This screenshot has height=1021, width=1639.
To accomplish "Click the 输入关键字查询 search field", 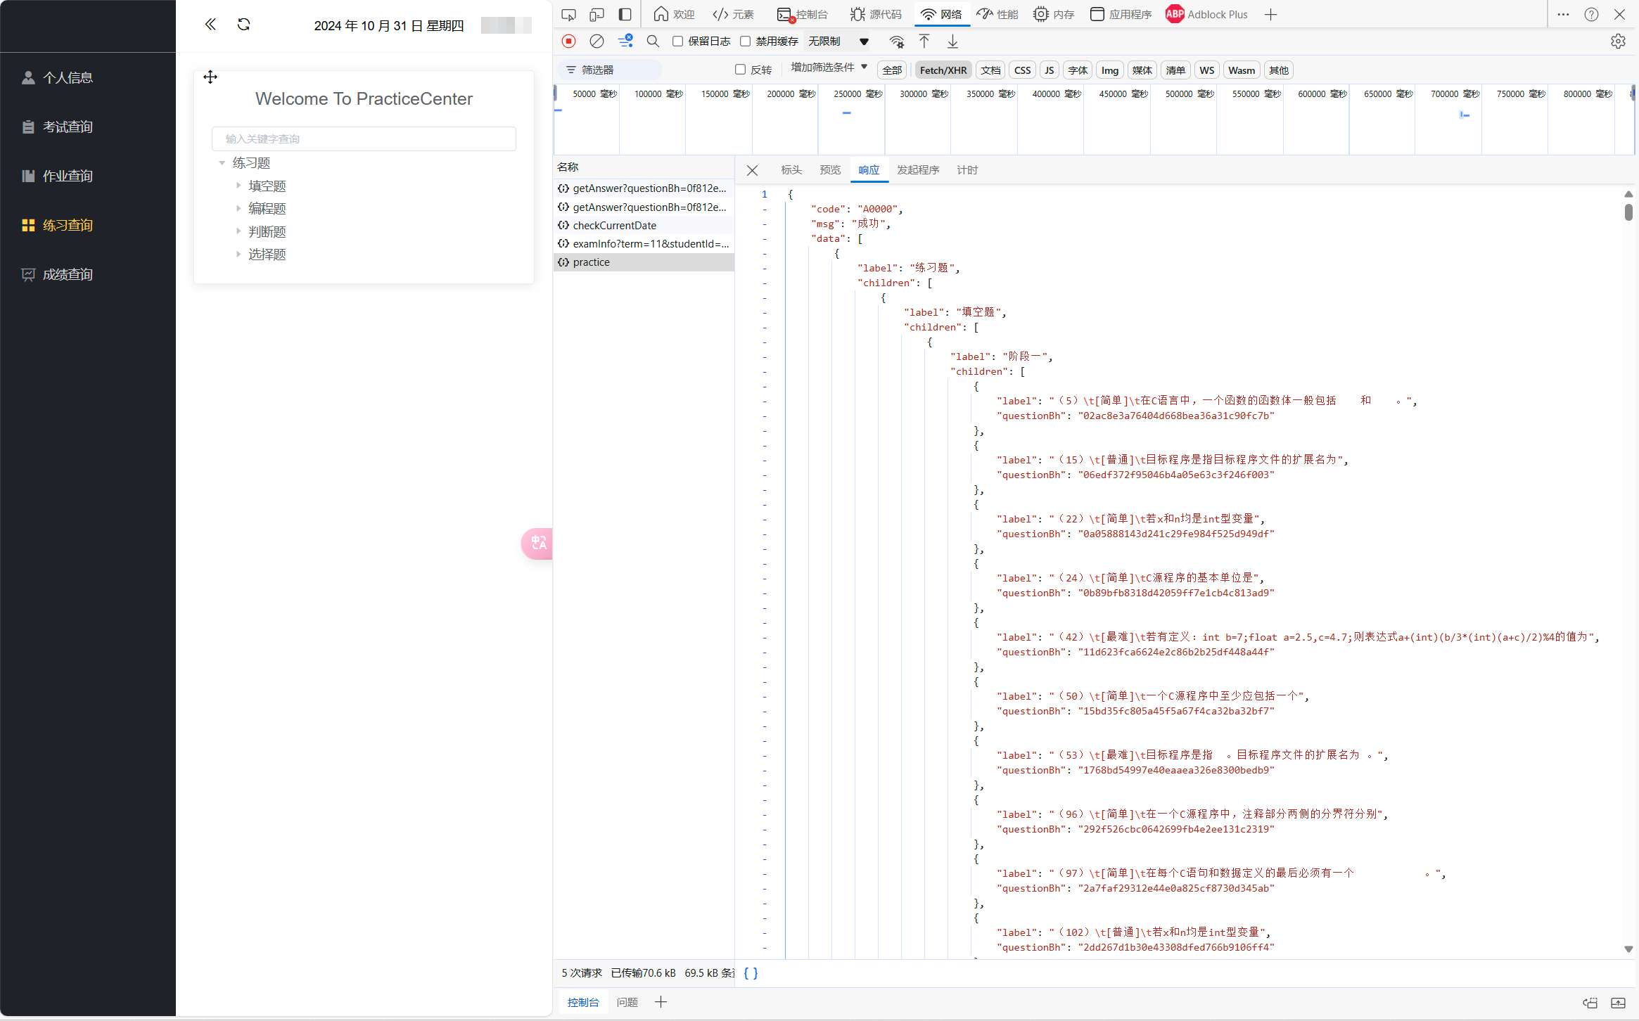I will tap(364, 139).
